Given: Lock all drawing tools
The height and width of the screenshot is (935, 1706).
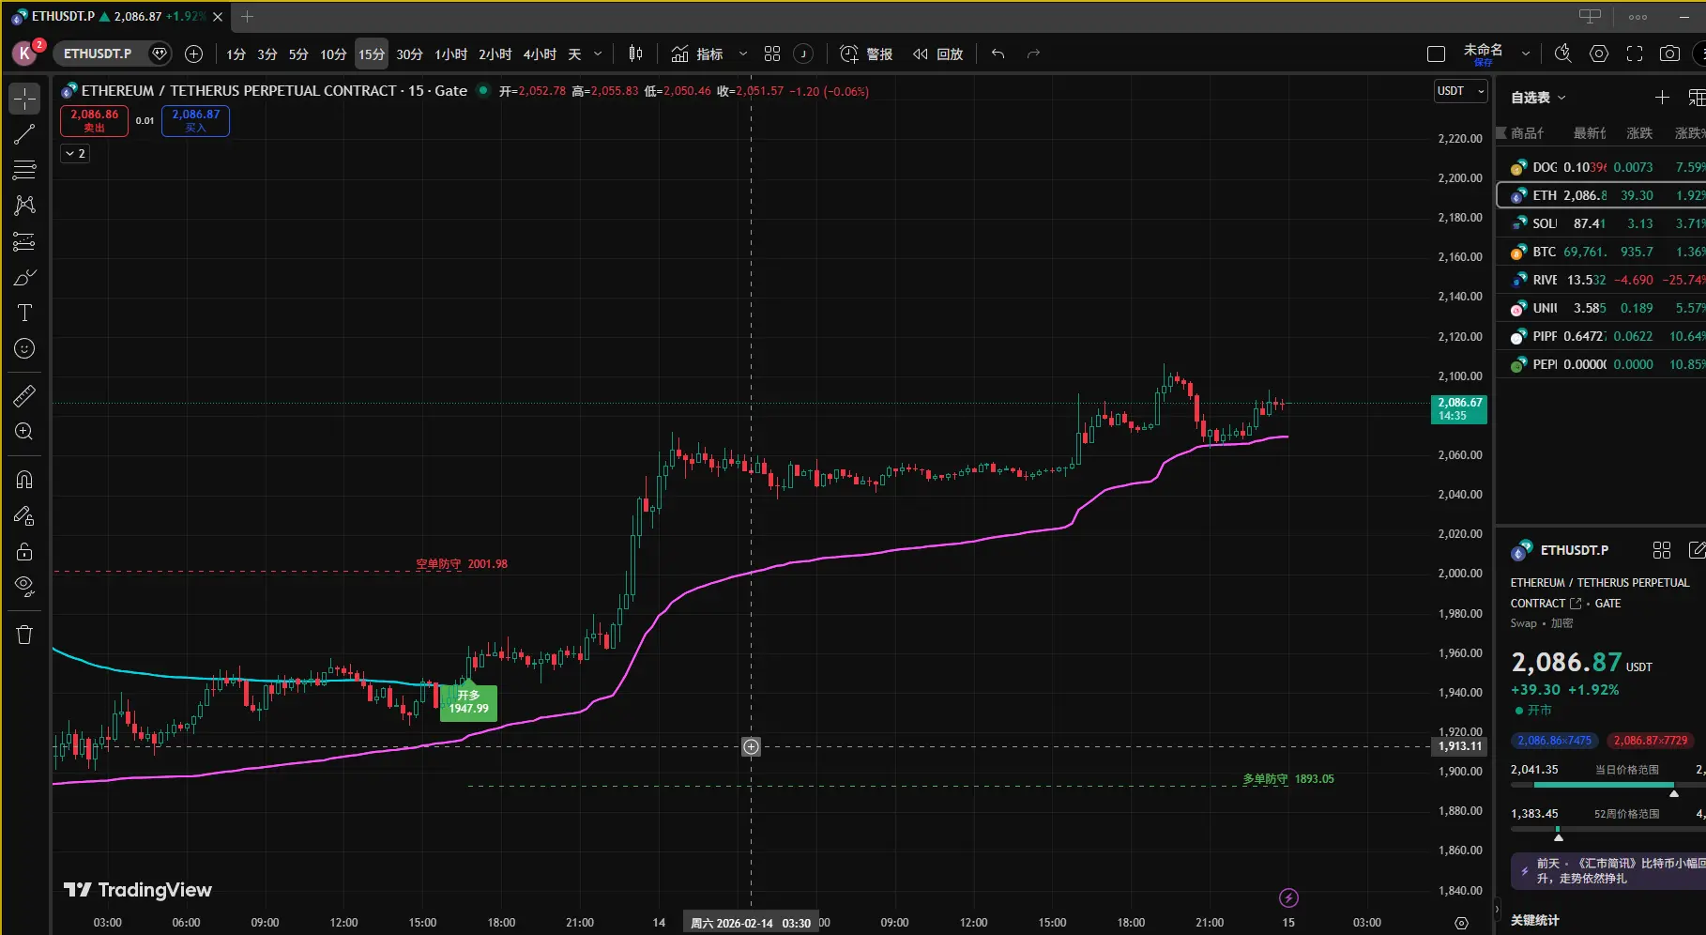Looking at the screenshot, I should tap(24, 551).
